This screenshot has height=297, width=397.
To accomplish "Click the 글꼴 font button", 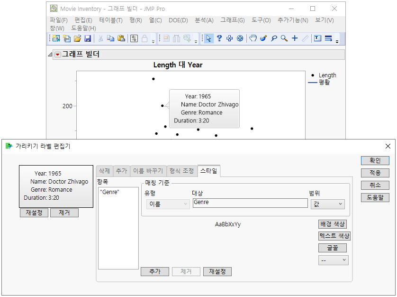I will pos(333,248).
